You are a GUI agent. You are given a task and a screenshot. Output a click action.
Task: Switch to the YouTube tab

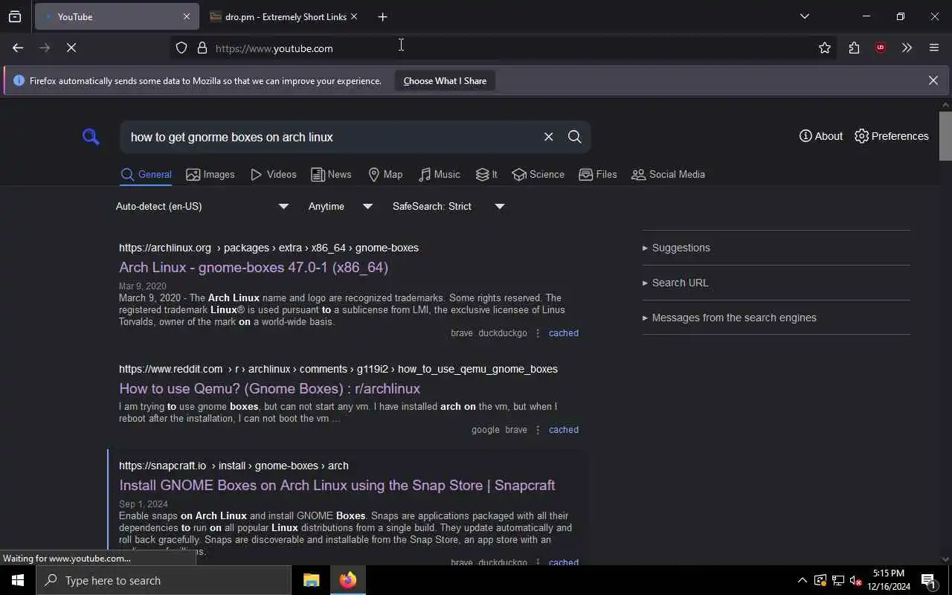[117, 16]
